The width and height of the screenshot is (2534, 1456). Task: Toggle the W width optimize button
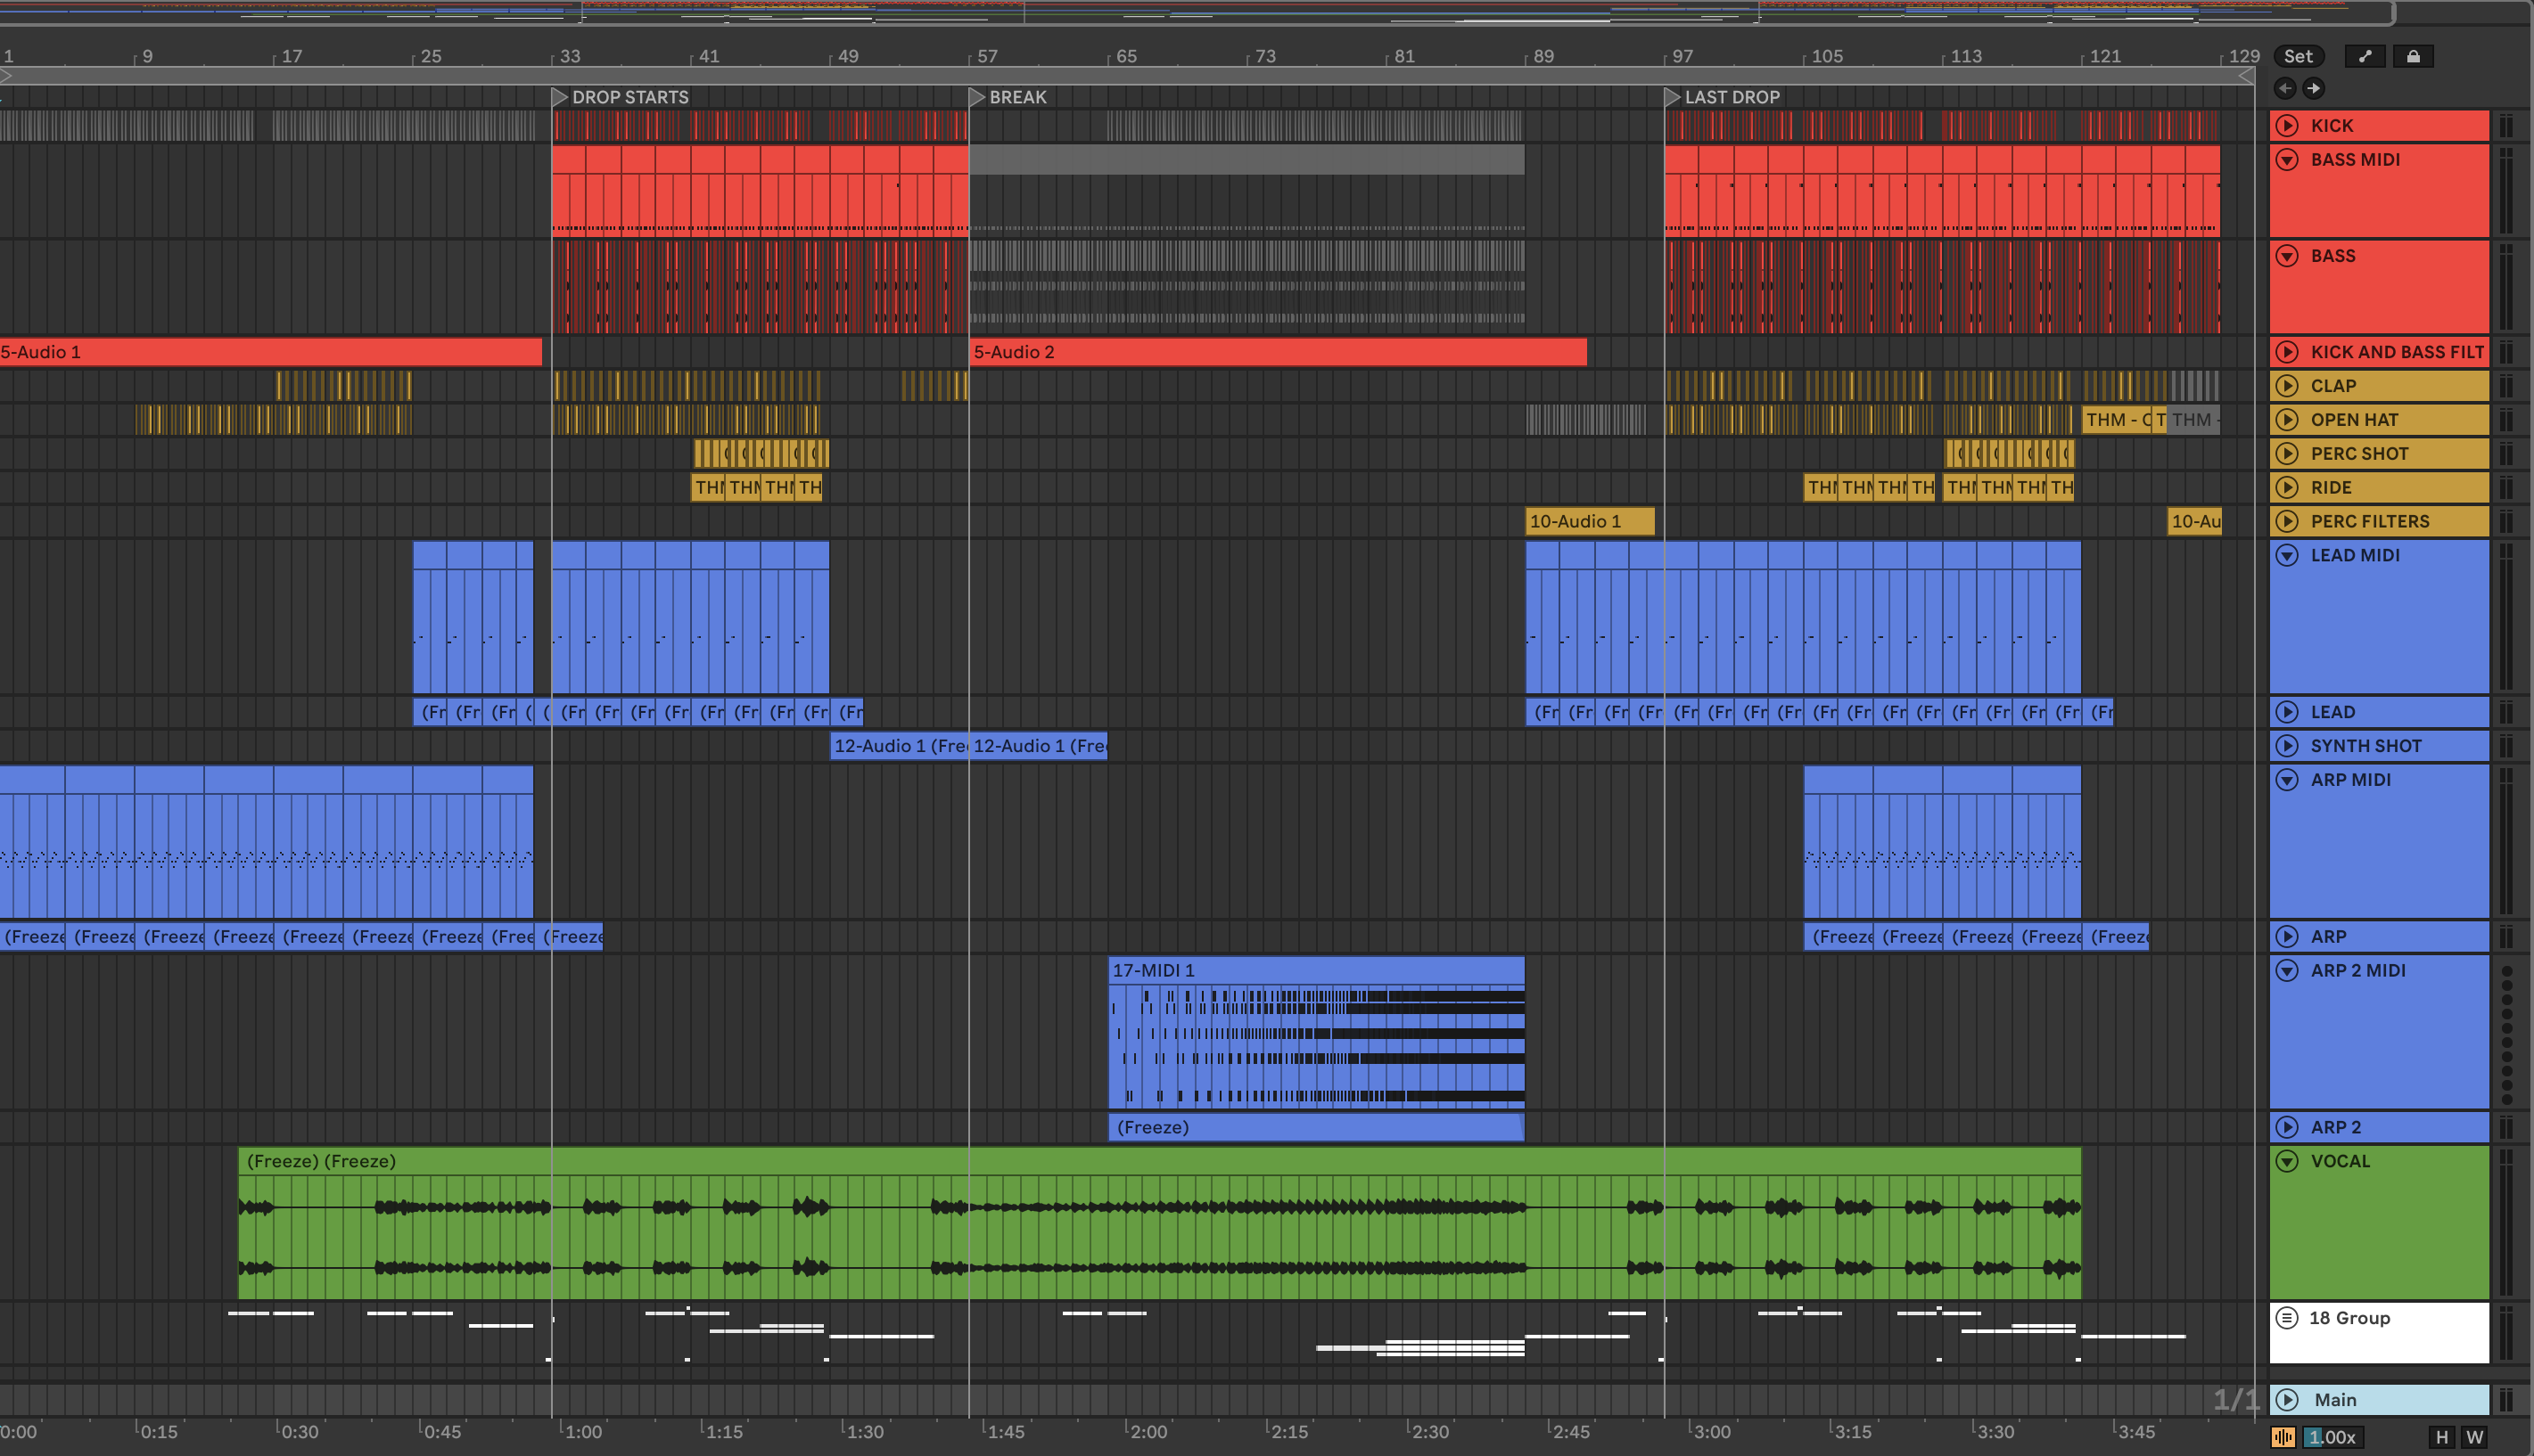(2475, 1437)
